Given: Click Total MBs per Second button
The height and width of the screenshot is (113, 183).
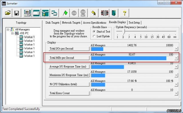Looking at the screenshot, I should (x=69, y=58).
